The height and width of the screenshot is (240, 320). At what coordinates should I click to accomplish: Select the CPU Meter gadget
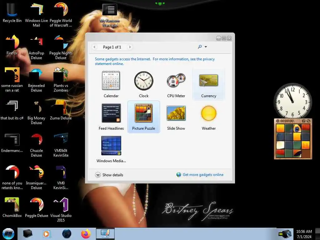click(176, 84)
